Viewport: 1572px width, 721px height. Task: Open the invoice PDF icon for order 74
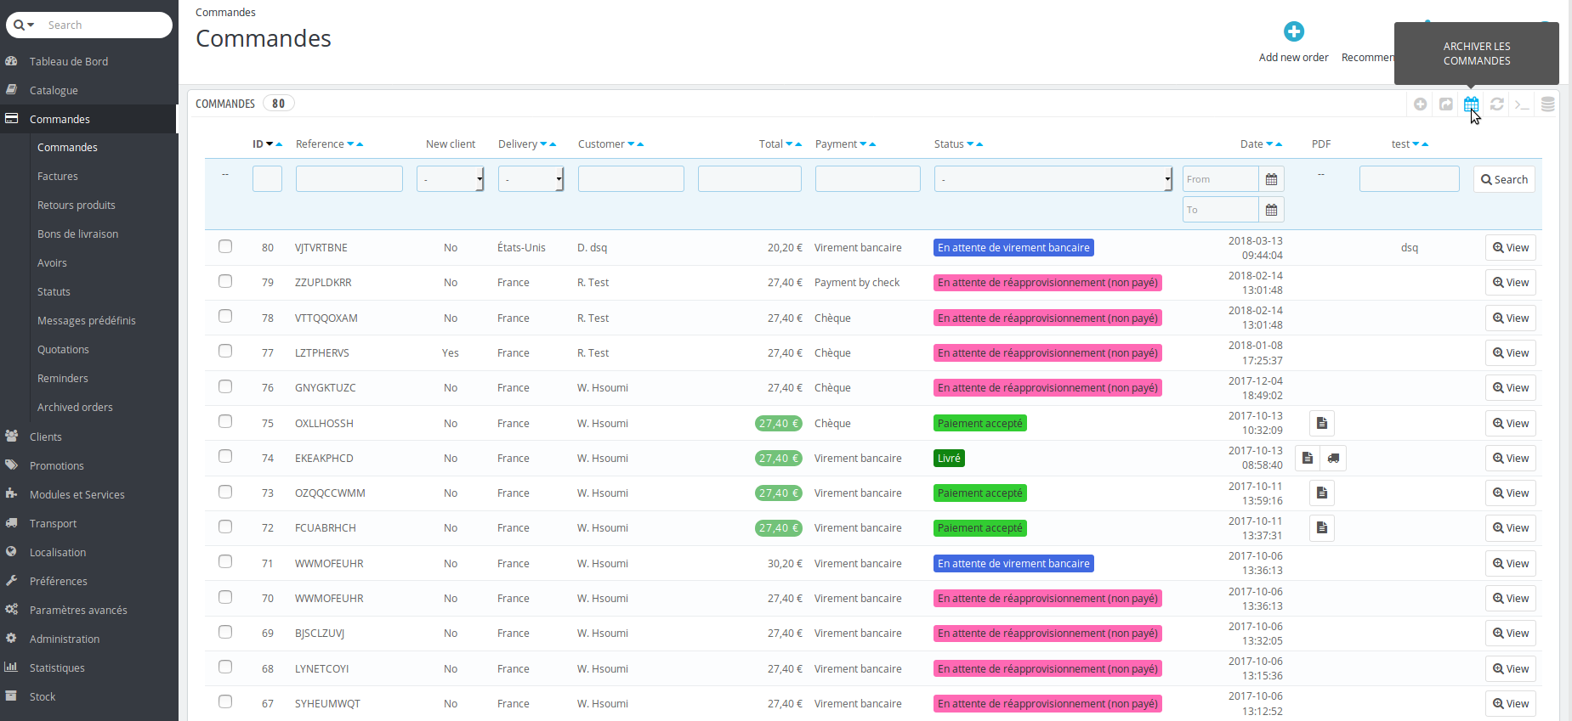pyautogui.click(x=1308, y=458)
